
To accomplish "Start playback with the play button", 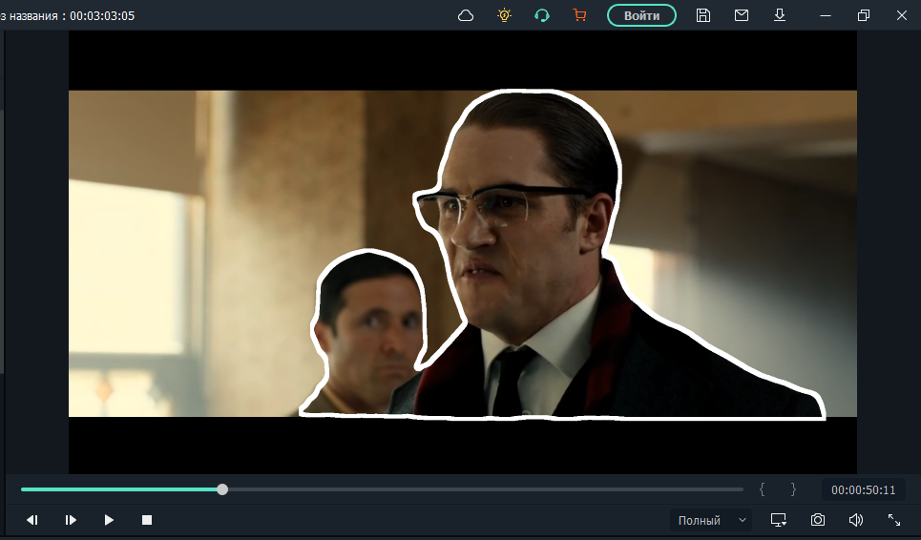I will coord(109,520).
